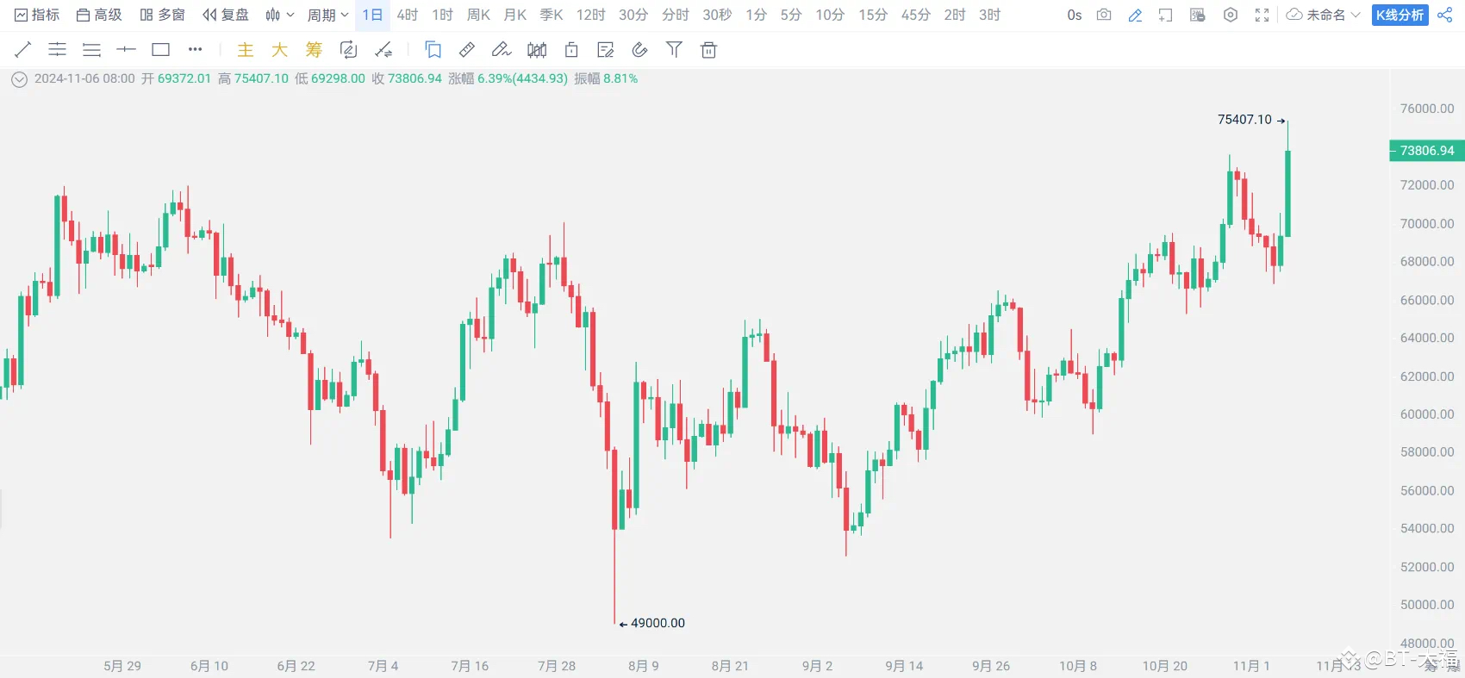This screenshot has width=1465, height=678.
Task: Click the K线分析 button
Action: point(1400,15)
